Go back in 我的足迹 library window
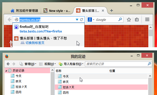 coord(8,64)
